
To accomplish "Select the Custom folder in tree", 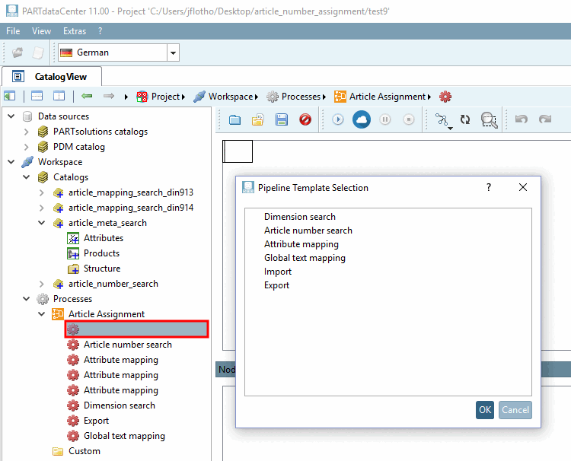I will (x=84, y=451).
